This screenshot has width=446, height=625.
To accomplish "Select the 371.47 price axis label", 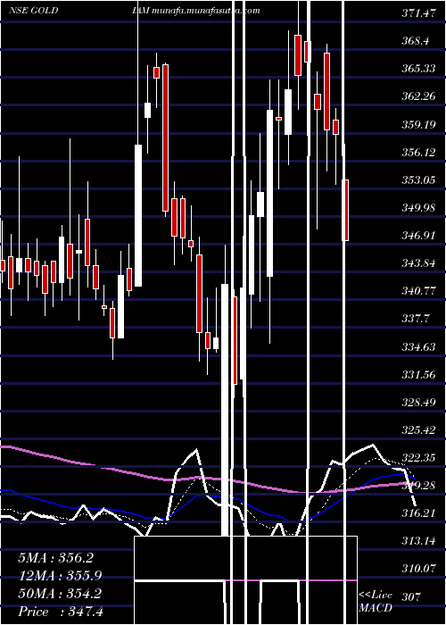I will [420, 13].
